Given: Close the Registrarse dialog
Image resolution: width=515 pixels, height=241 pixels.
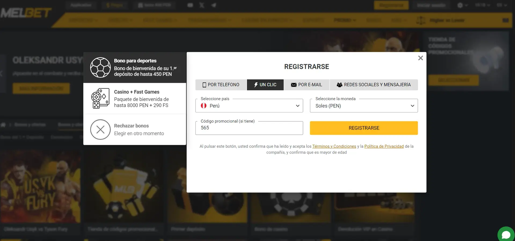Looking at the screenshot, I should point(421,58).
